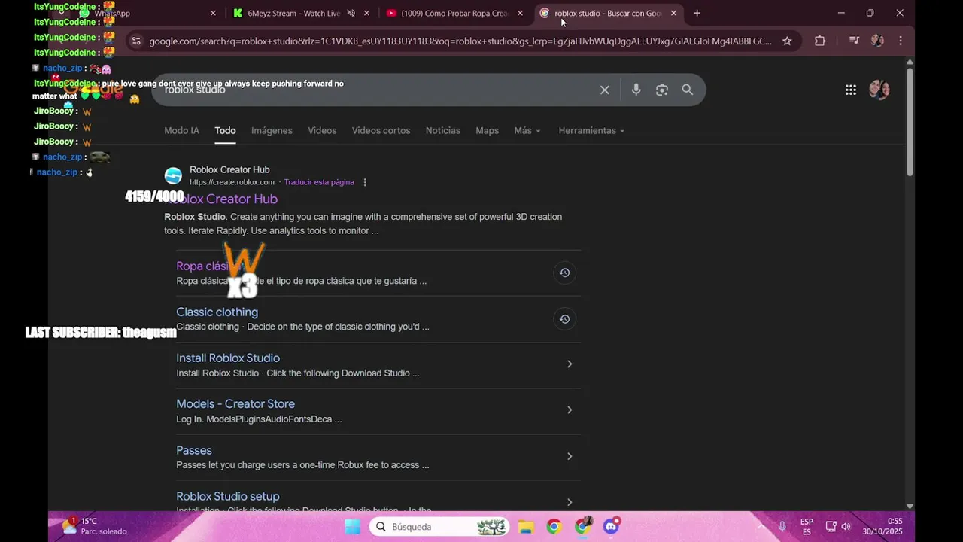Viewport: 963px width, 542px height.
Task: Open the arrow beside Passes
Action: click(570, 456)
